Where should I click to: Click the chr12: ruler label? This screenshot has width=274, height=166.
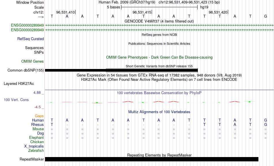coord(39,12)
